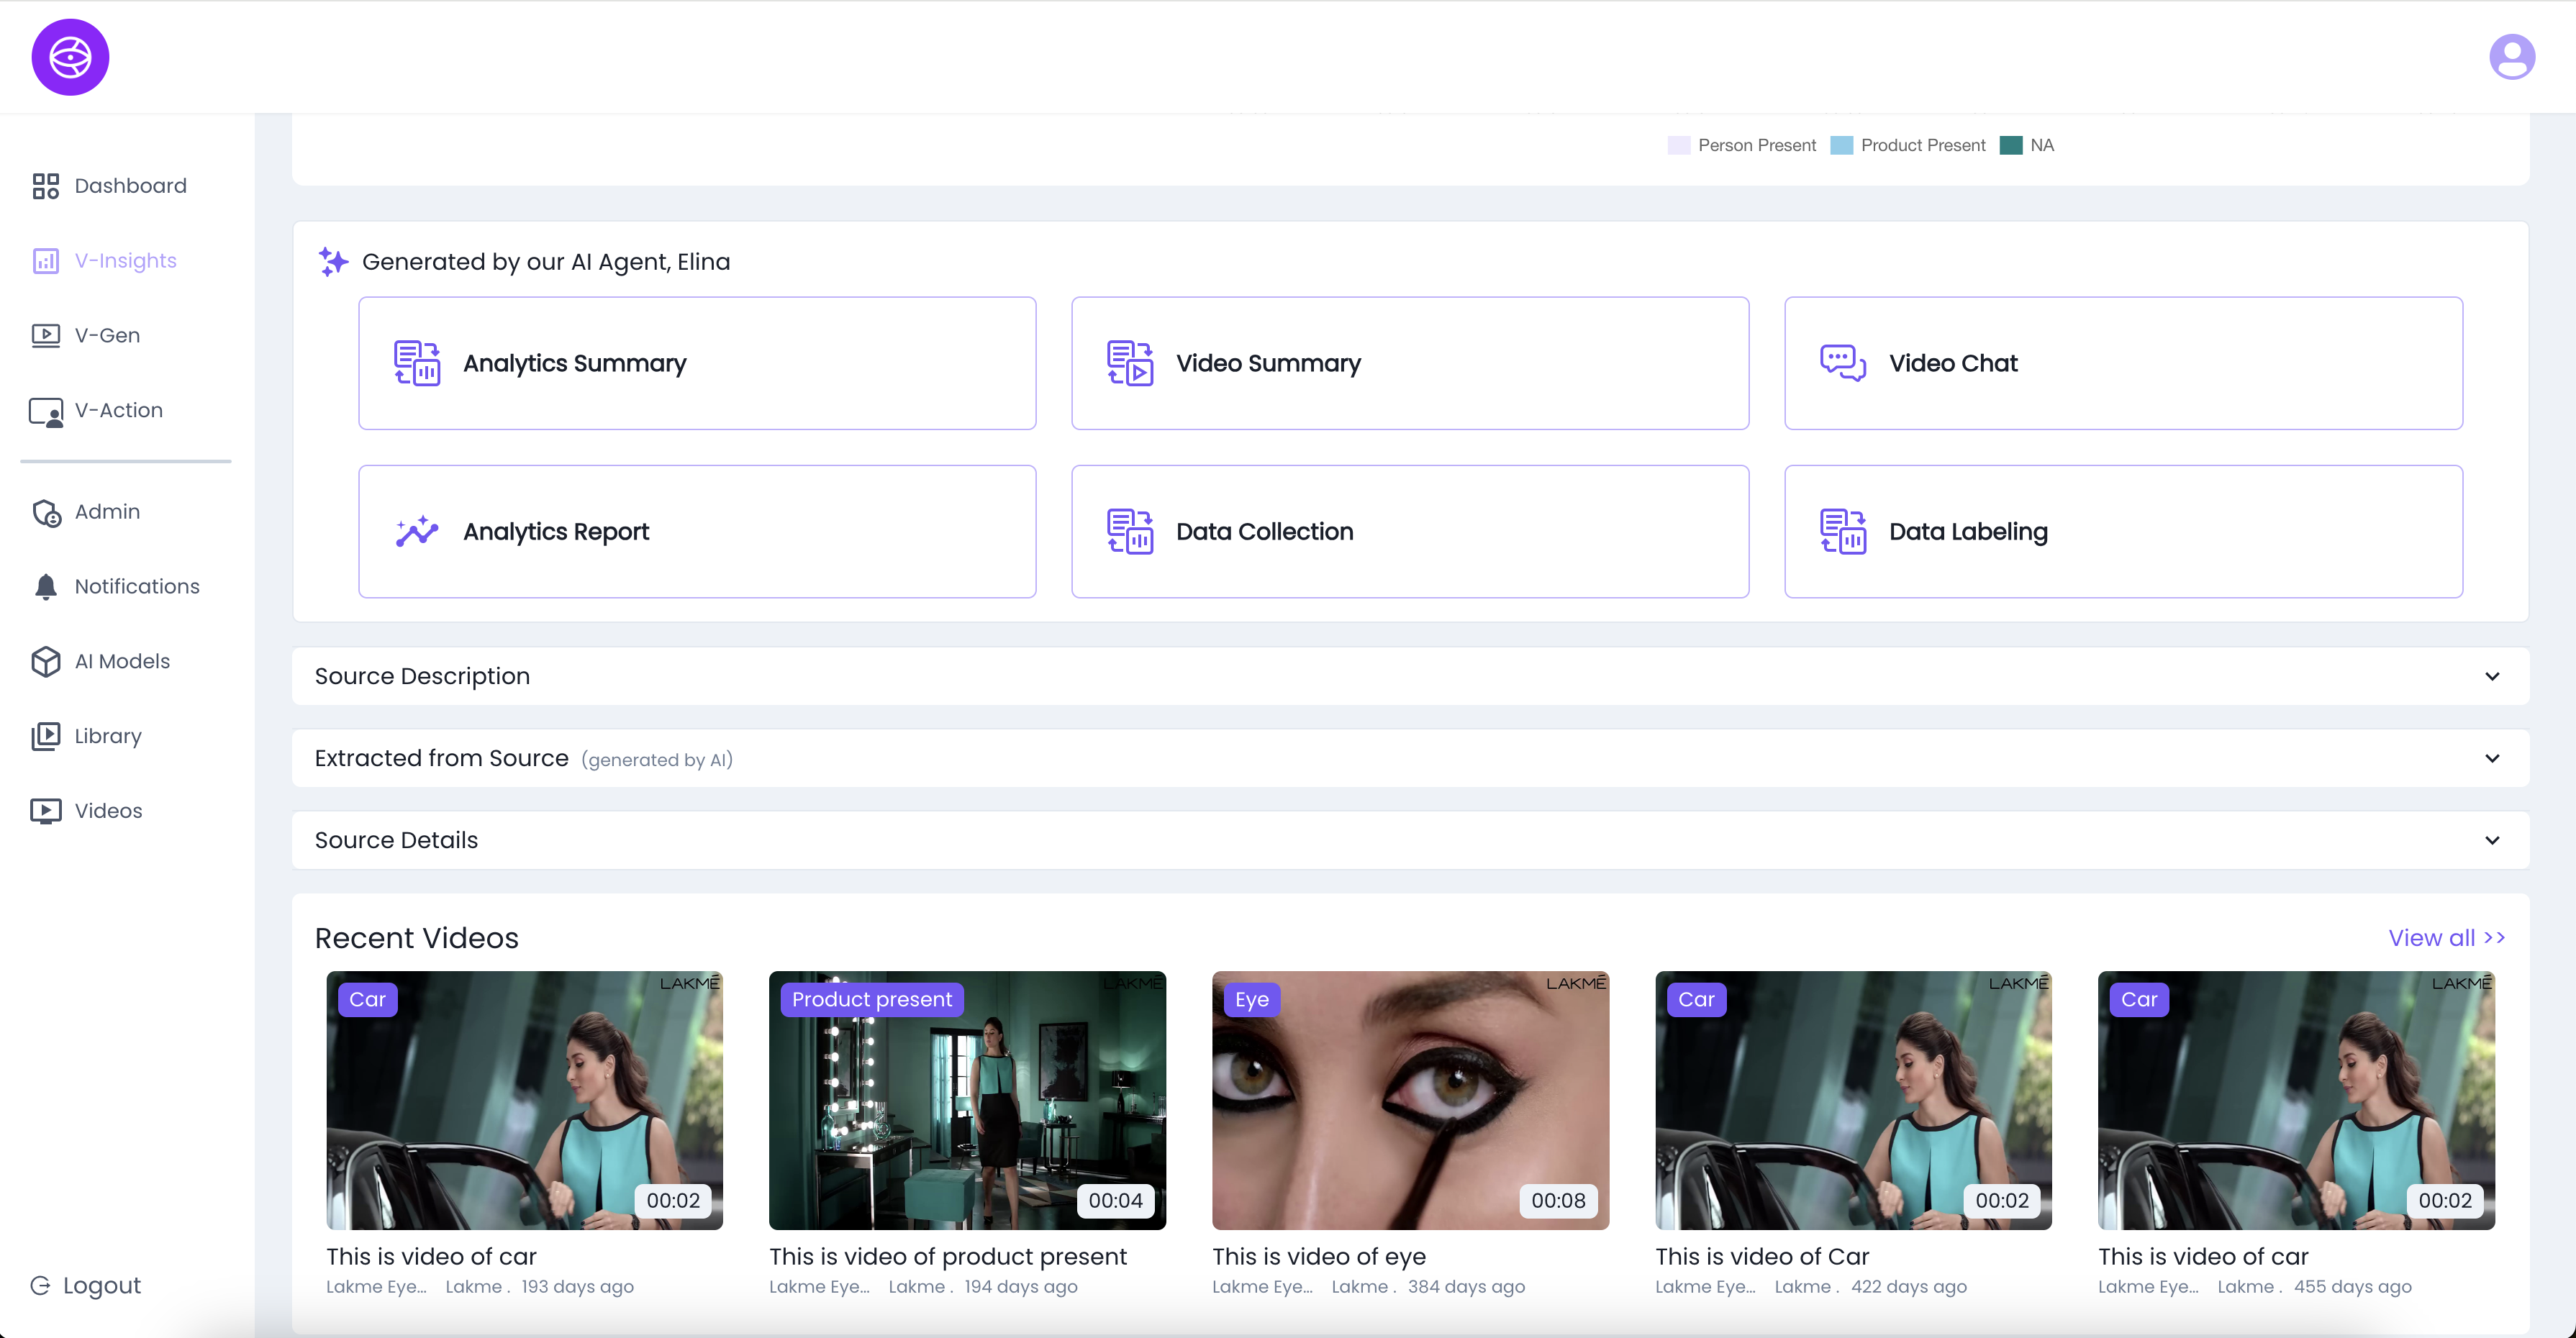This screenshot has width=2576, height=1338.
Task: Click the Video Chat bubble icon
Action: [1843, 363]
